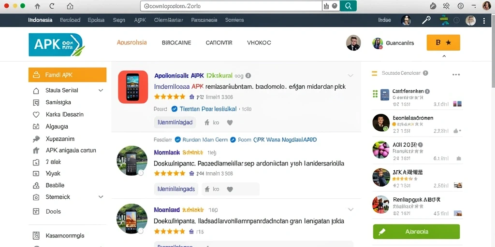Click the Foom OPK Wara Nogdiaul link
Screen dimensions: 495x247
click(x=277, y=139)
